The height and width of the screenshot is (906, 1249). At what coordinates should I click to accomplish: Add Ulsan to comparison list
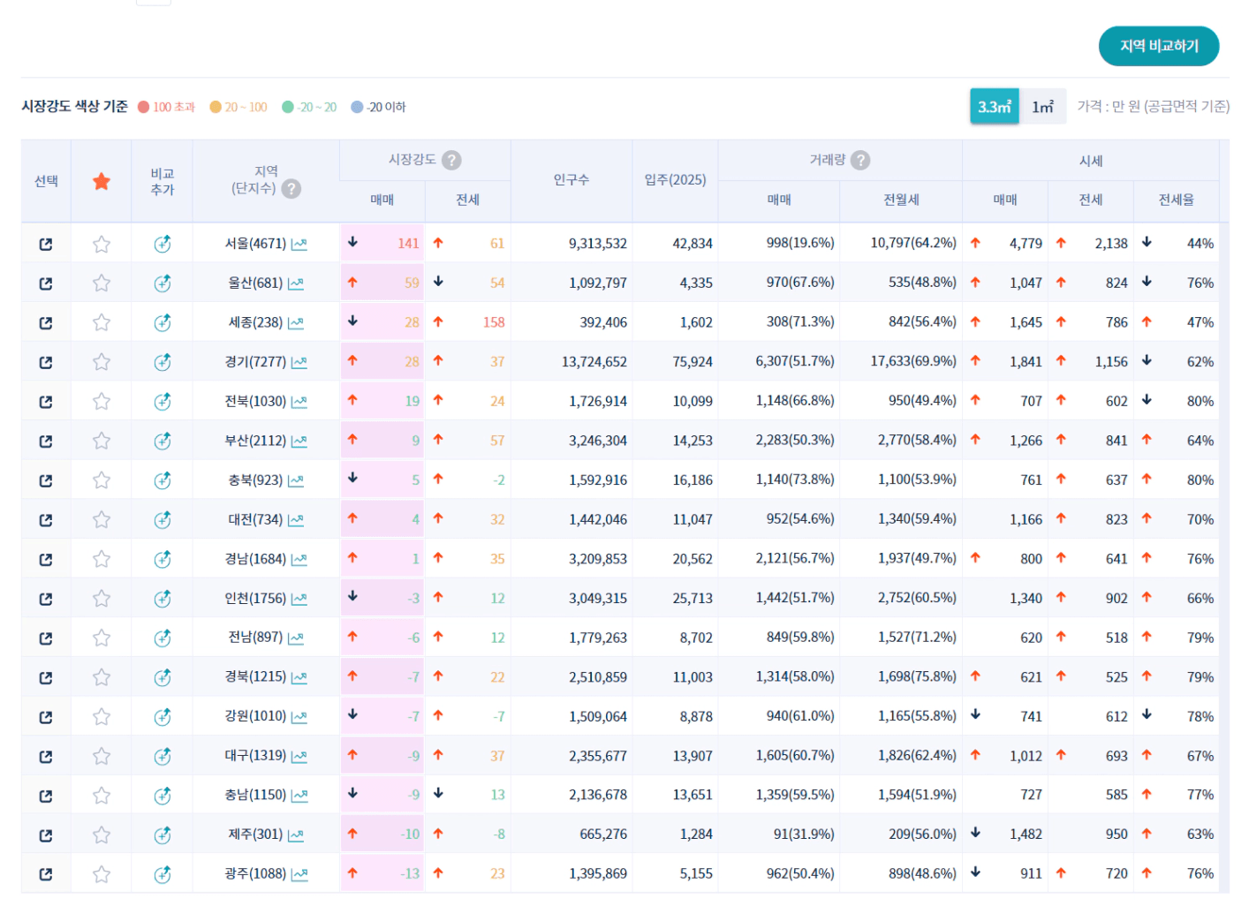pos(162,283)
